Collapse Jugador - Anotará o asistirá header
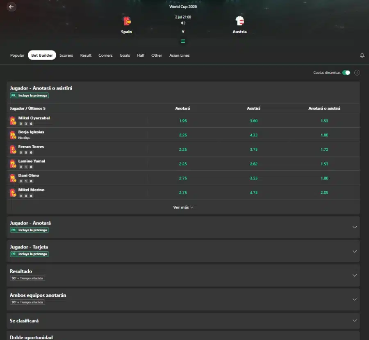The width and height of the screenshot is (369, 340). pos(183,93)
